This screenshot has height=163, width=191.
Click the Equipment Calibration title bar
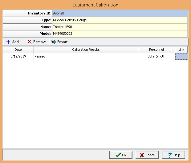(x=95, y=5)
